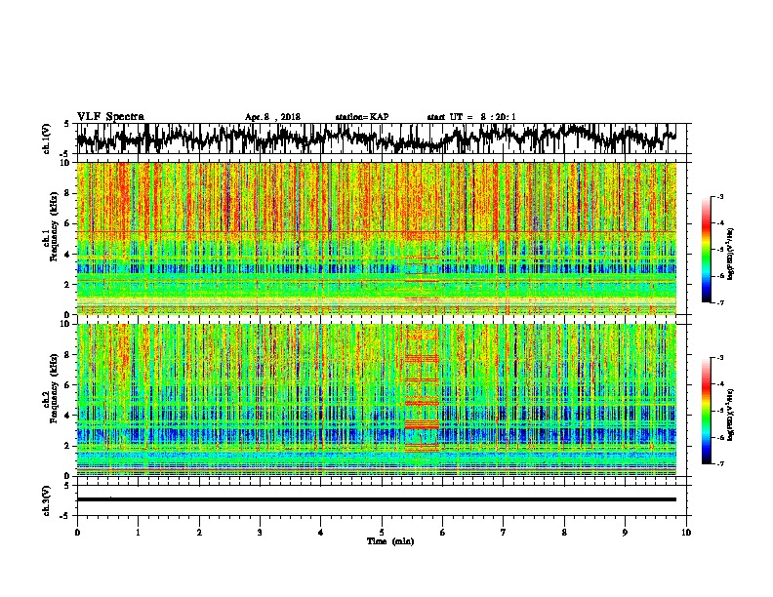
Task: Click the red striped burst in ch.2 spectrogram
Action: 422,389
